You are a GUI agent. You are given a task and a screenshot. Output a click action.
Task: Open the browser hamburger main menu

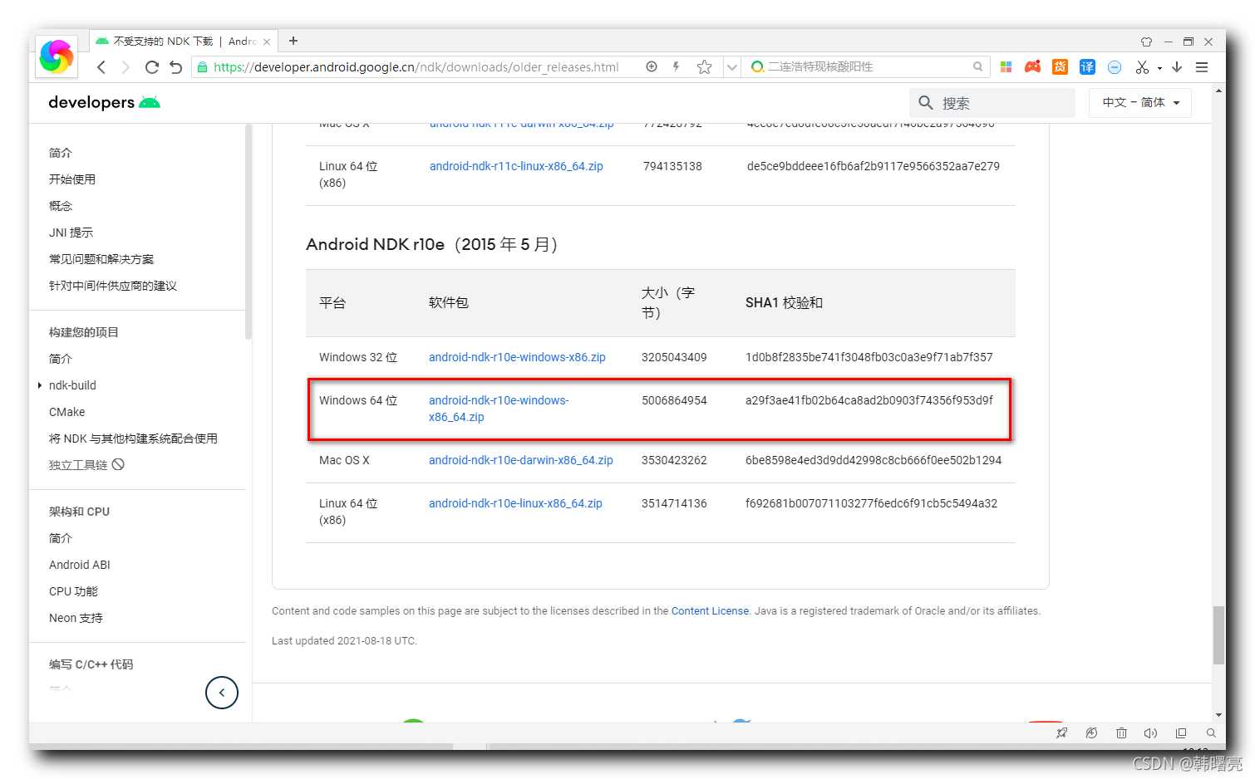click(x=1202, y=67)
